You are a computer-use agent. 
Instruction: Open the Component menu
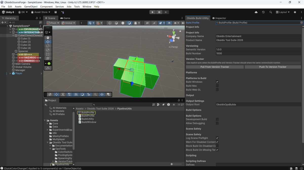tap(46, 7)
